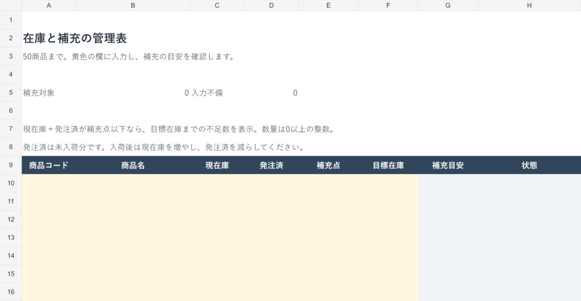Select row 9 header
The height and width of the screenshot is (301, 581).
point(11,165)
